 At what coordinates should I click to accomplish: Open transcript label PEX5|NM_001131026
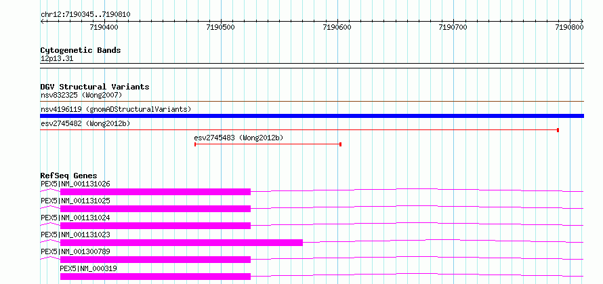pos(75,184)
